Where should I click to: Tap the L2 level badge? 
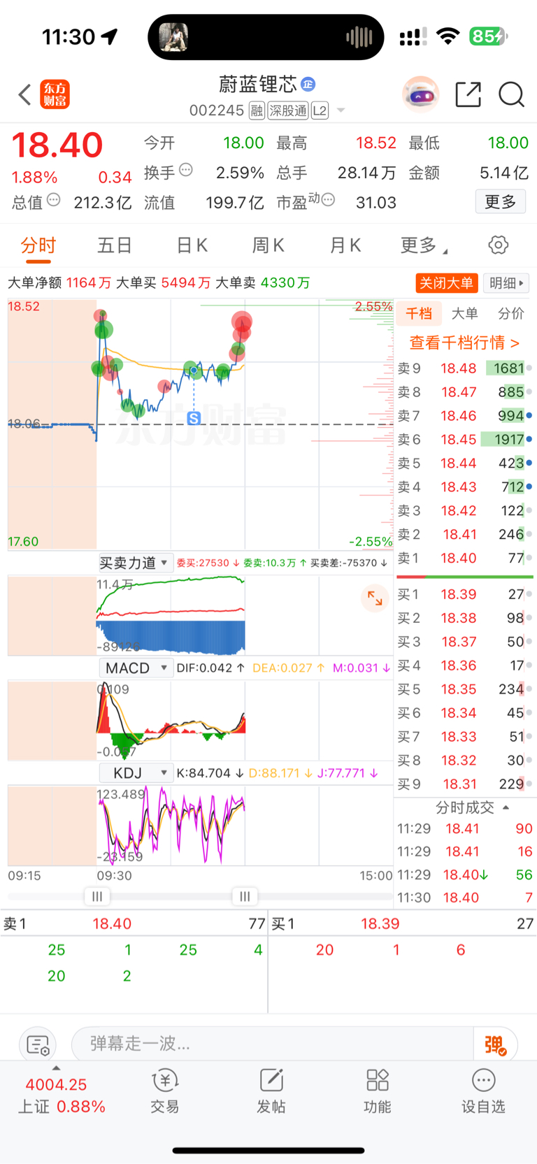[x=320, y=110]
